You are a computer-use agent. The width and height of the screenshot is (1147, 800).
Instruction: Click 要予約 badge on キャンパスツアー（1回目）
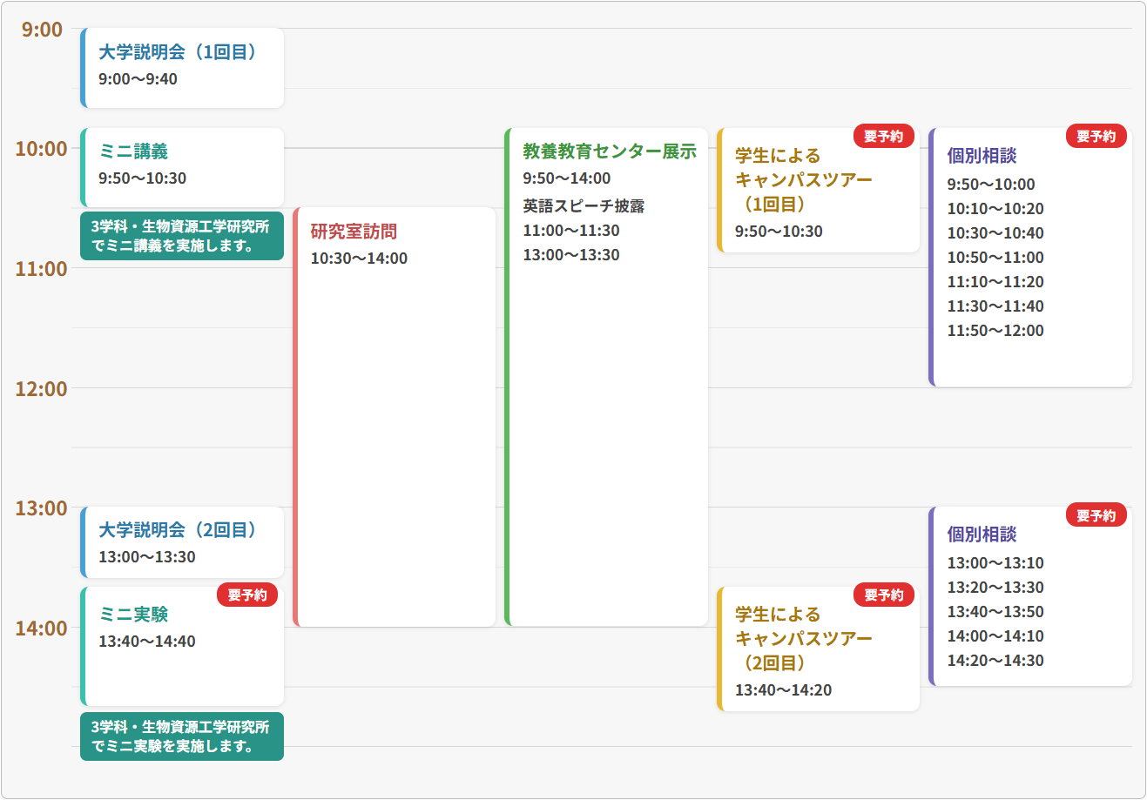884,137
